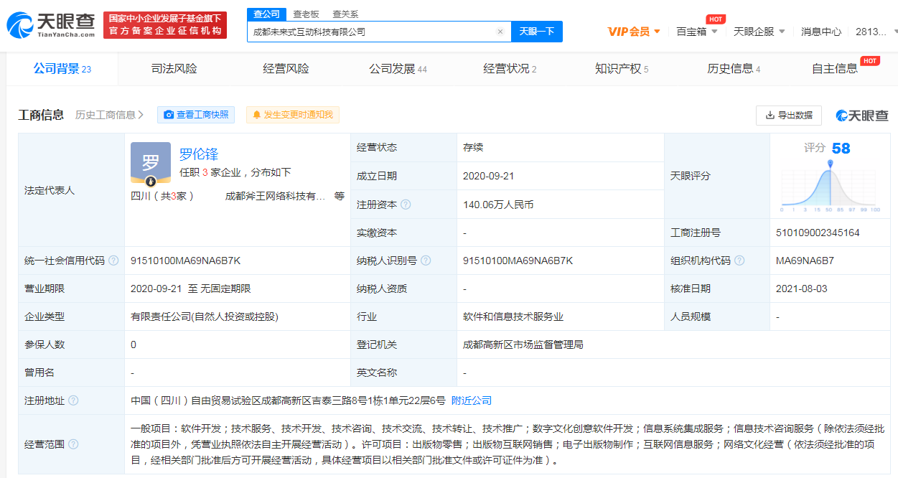Open the VIP会员 dropdown menu
The image size is (898, 478).
634,32
